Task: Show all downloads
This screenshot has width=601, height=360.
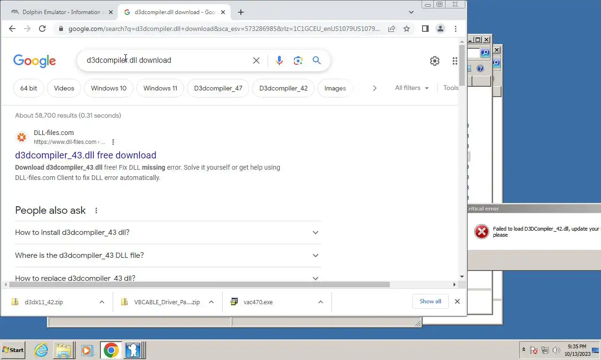Action: (431, 301)
